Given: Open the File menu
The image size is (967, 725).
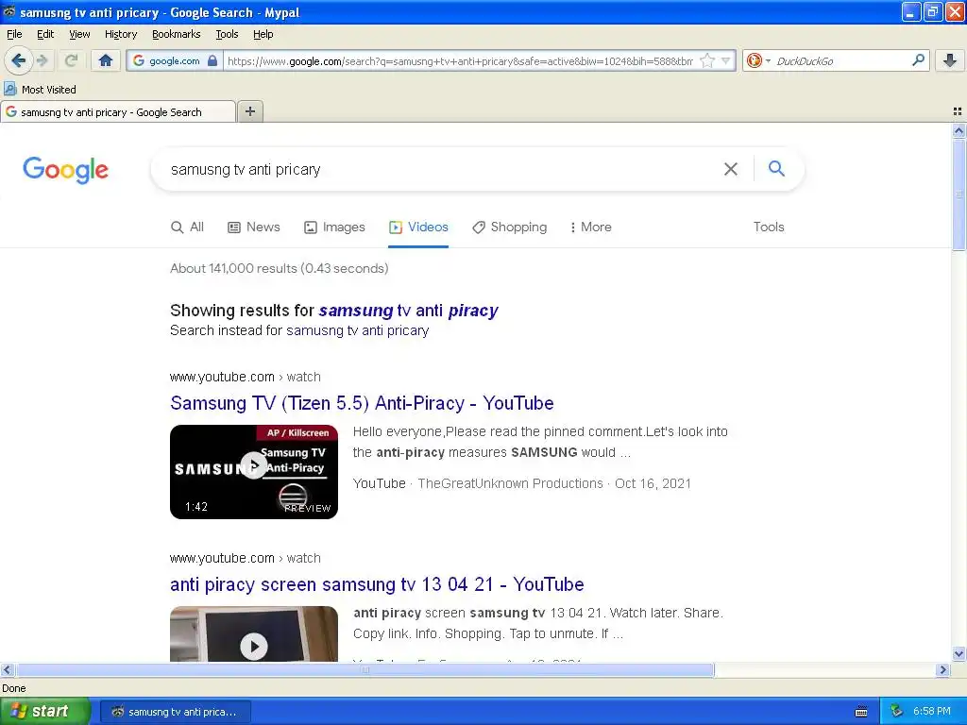Looking at the screenshot, I should click(x=14, y=34).
